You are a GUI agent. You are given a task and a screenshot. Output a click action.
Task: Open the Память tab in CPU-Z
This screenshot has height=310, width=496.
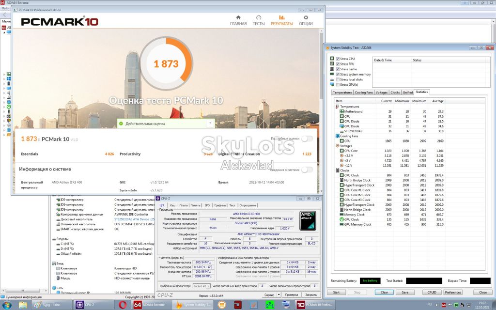[x=195, y=205]
